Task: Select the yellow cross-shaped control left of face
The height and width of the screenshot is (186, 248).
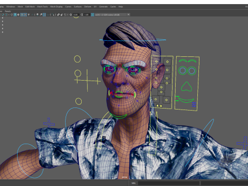Action: tap(87, 80)
